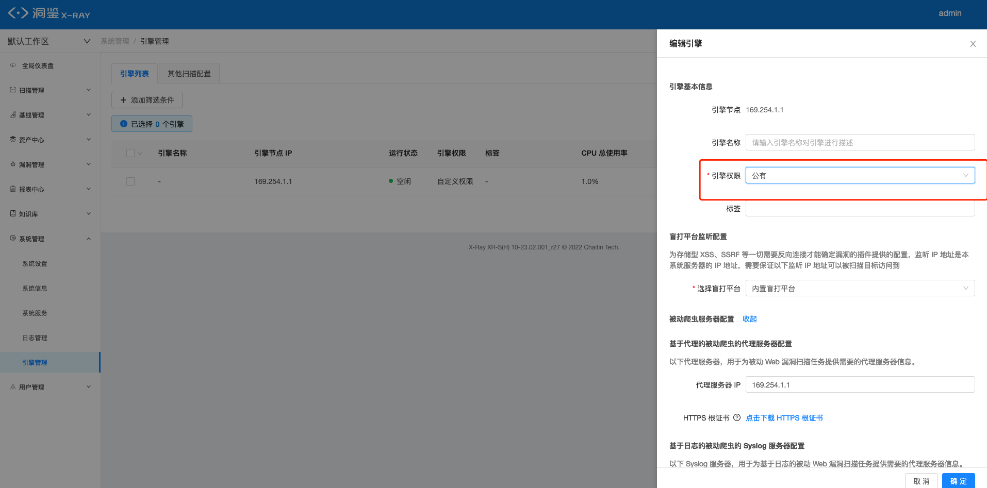
Task: Click the HTTPS 根证书 help question icon
Action: coord(737,418)
